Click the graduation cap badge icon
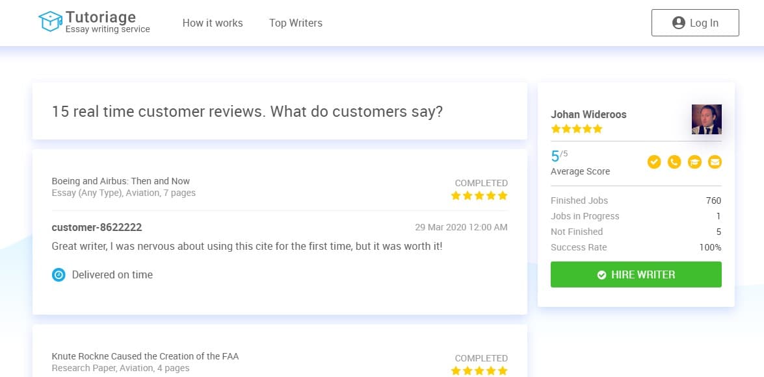Image resolution: width=764 pixels, height=377 pixels. coord(694,162)
